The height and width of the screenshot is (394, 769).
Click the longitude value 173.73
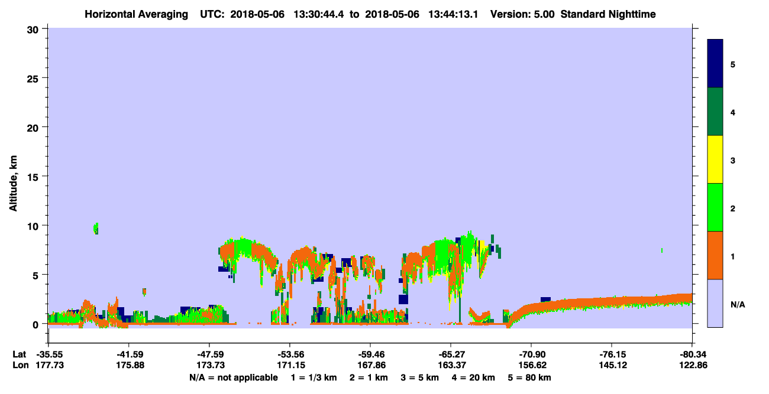coord(209,365)
